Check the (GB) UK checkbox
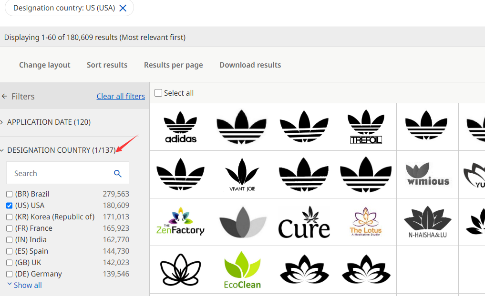This screenshot has height=296, width=485. tap(9, 263)
